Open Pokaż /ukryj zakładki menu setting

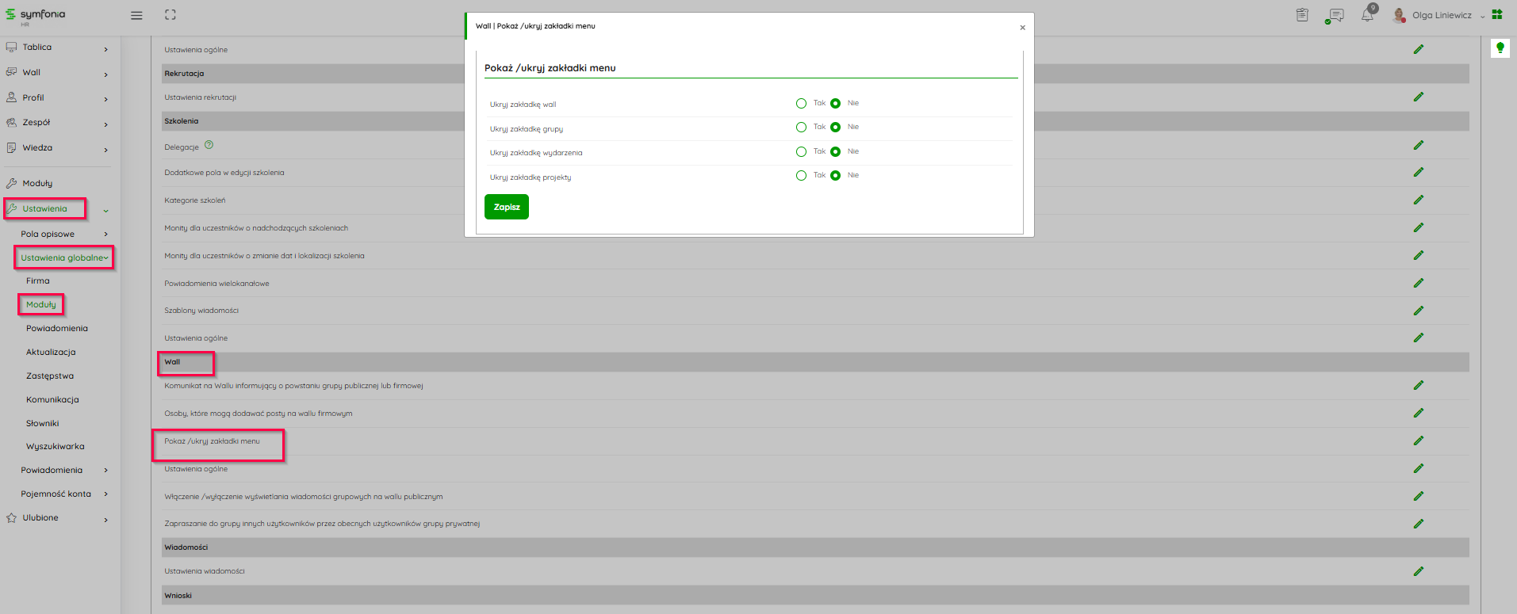[x=213, y=441]
